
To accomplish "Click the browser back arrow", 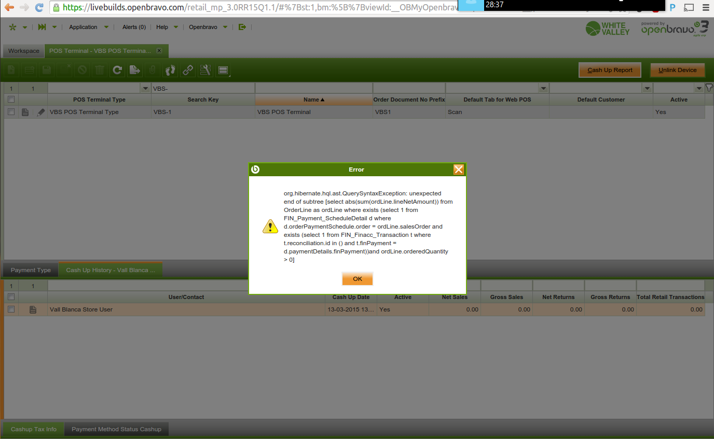I will [9, 8].
